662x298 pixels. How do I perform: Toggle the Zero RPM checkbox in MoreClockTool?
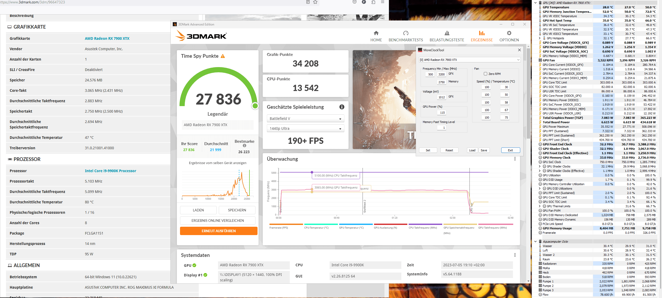click(485, 74)
